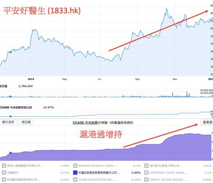Toggle CREDIT SUISSE SECURI series checkbox
The image size is (213, 183).
[x=146, y=179]
